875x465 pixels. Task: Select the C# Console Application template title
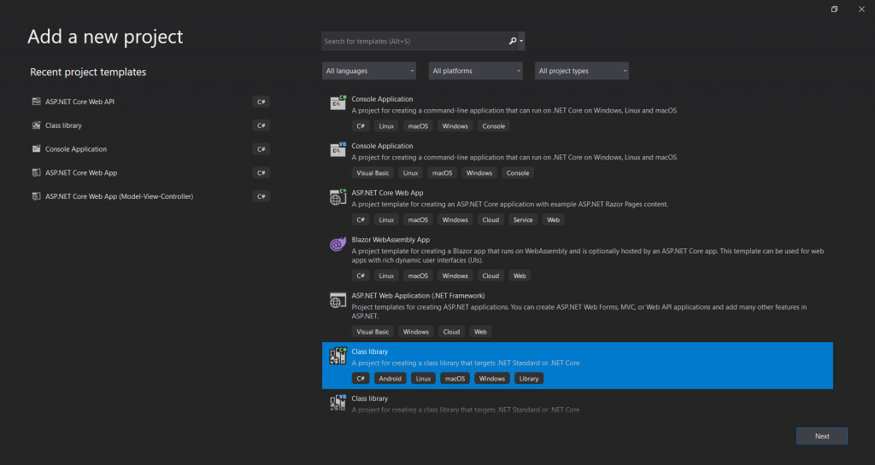[x=382, y=99]
